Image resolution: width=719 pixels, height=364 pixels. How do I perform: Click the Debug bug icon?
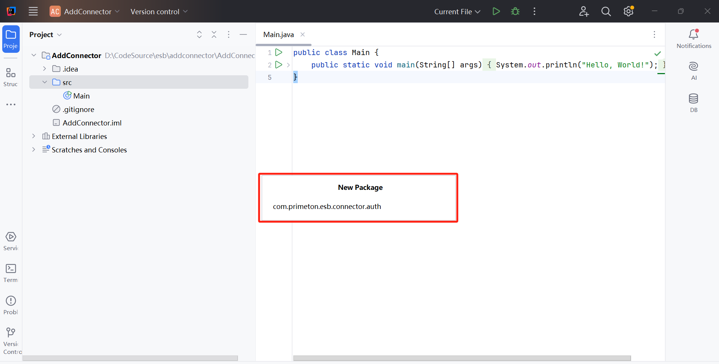[x=515, y=12]
